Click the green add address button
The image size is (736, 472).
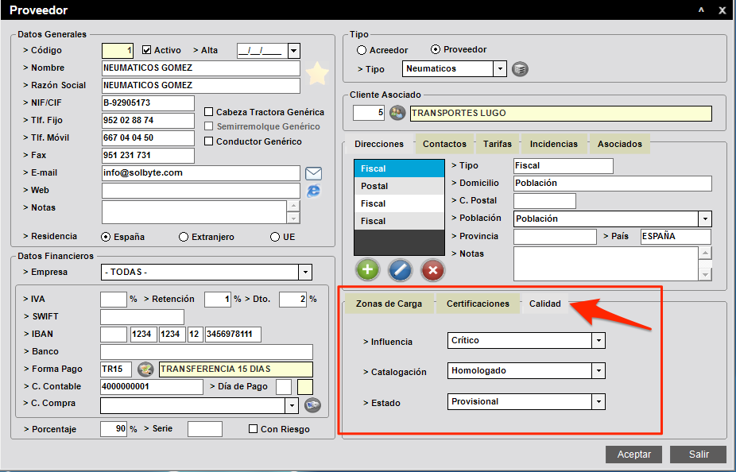tap(367, 269)
